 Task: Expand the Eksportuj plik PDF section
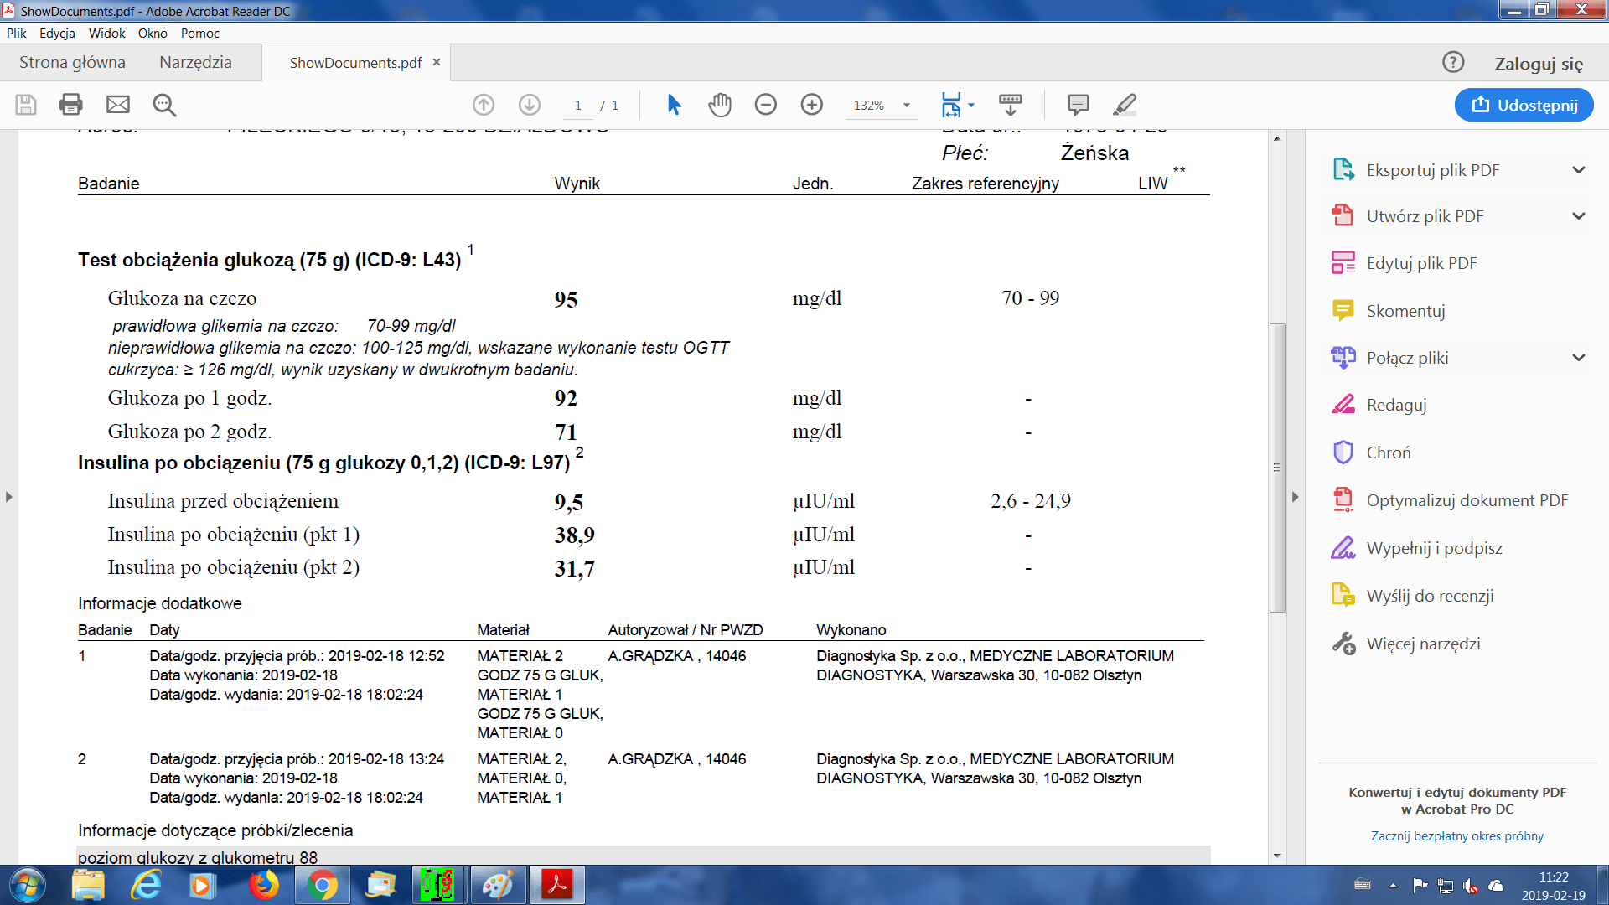[1579, 170]
